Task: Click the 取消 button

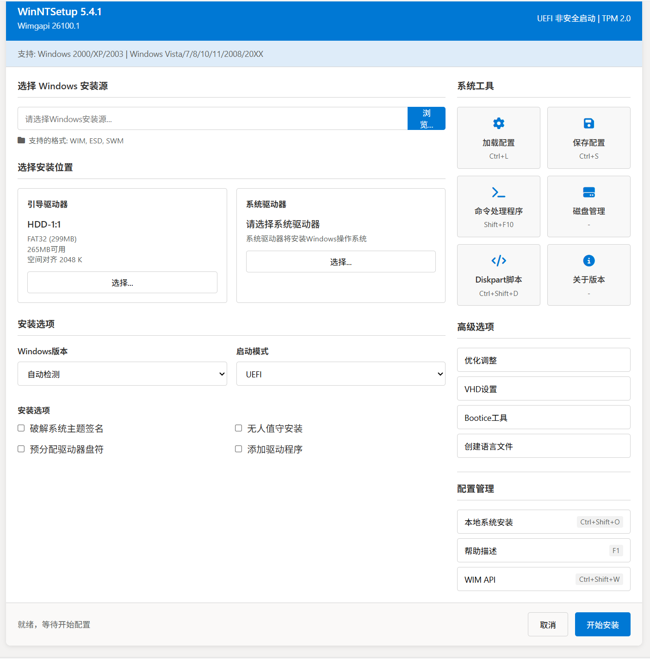Action: 548,624
